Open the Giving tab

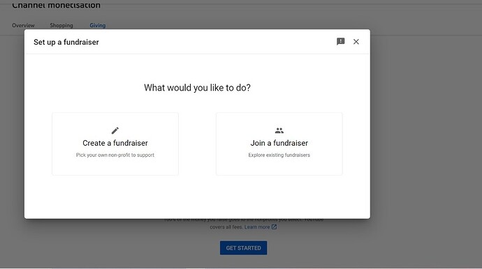[x=98, y=26]
